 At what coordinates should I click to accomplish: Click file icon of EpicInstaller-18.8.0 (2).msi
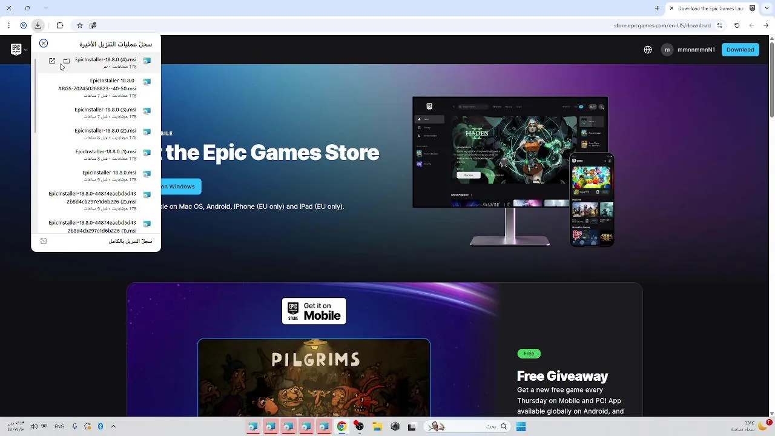[x=147, y=131]
